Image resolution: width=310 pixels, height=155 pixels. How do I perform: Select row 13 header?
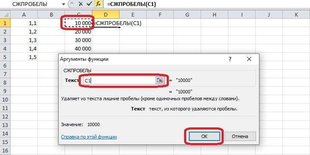click(5, 125)
